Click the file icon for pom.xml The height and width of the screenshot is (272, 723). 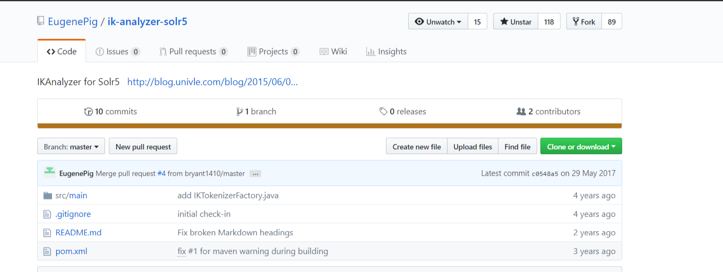pyautogui.click(x=47, y=251)
